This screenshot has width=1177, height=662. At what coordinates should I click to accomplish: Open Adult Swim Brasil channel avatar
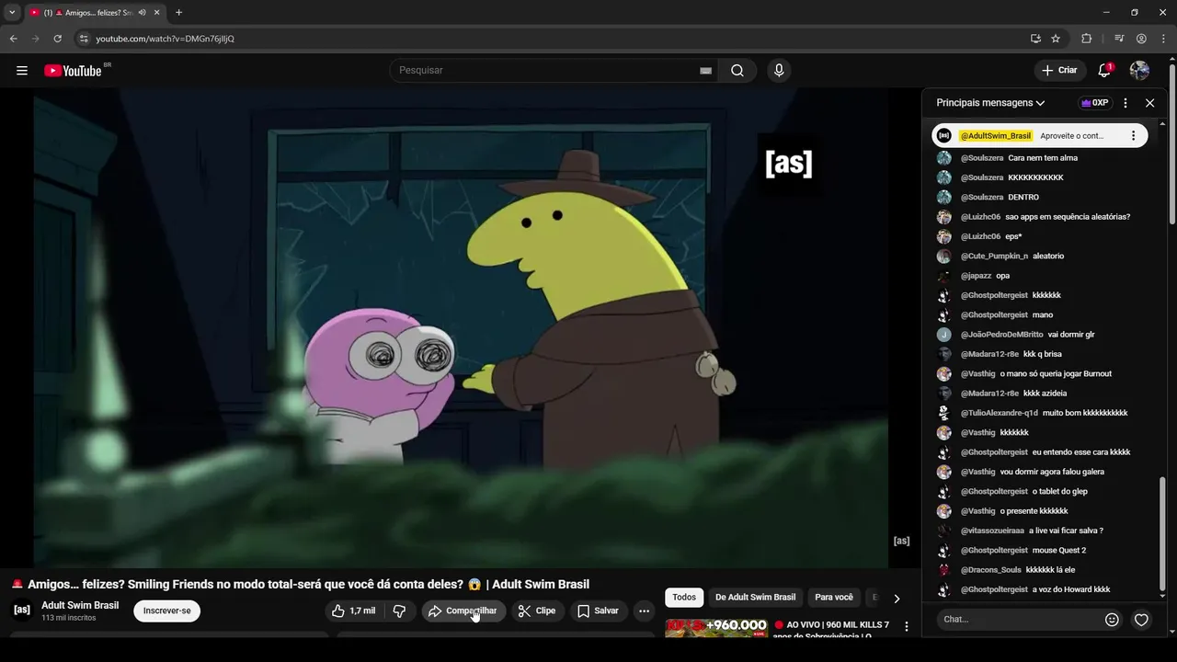[22, 610]
